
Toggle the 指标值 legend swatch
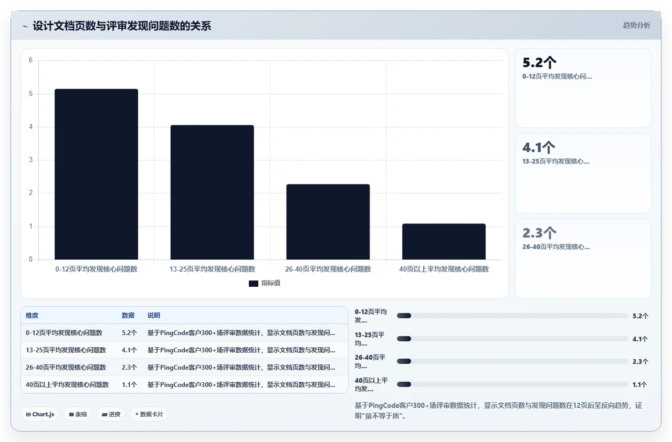[x=254, y=284]
